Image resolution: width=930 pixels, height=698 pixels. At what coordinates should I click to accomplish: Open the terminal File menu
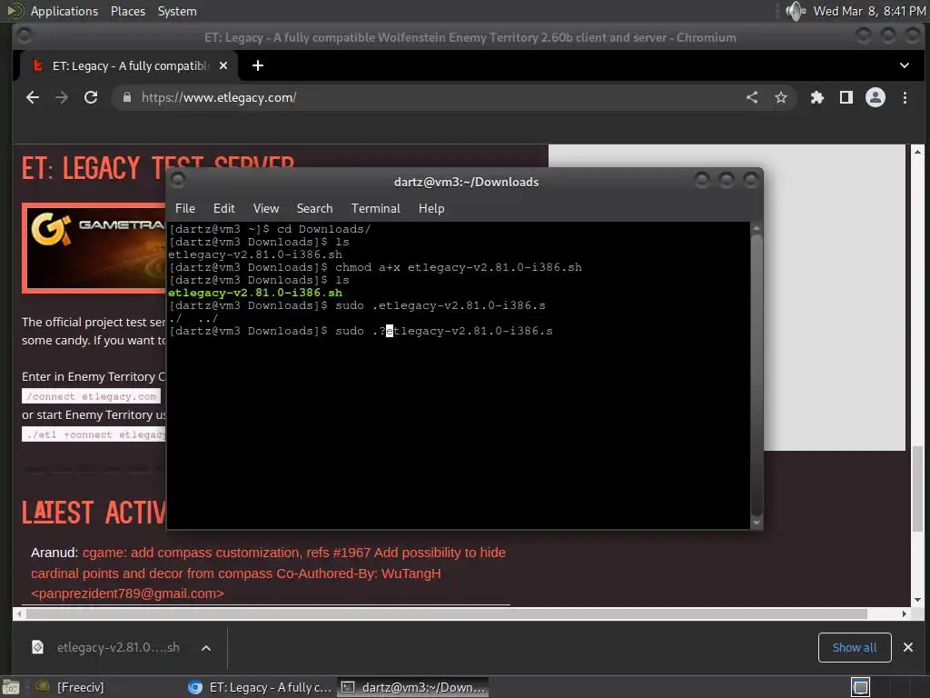click(185, 208)
